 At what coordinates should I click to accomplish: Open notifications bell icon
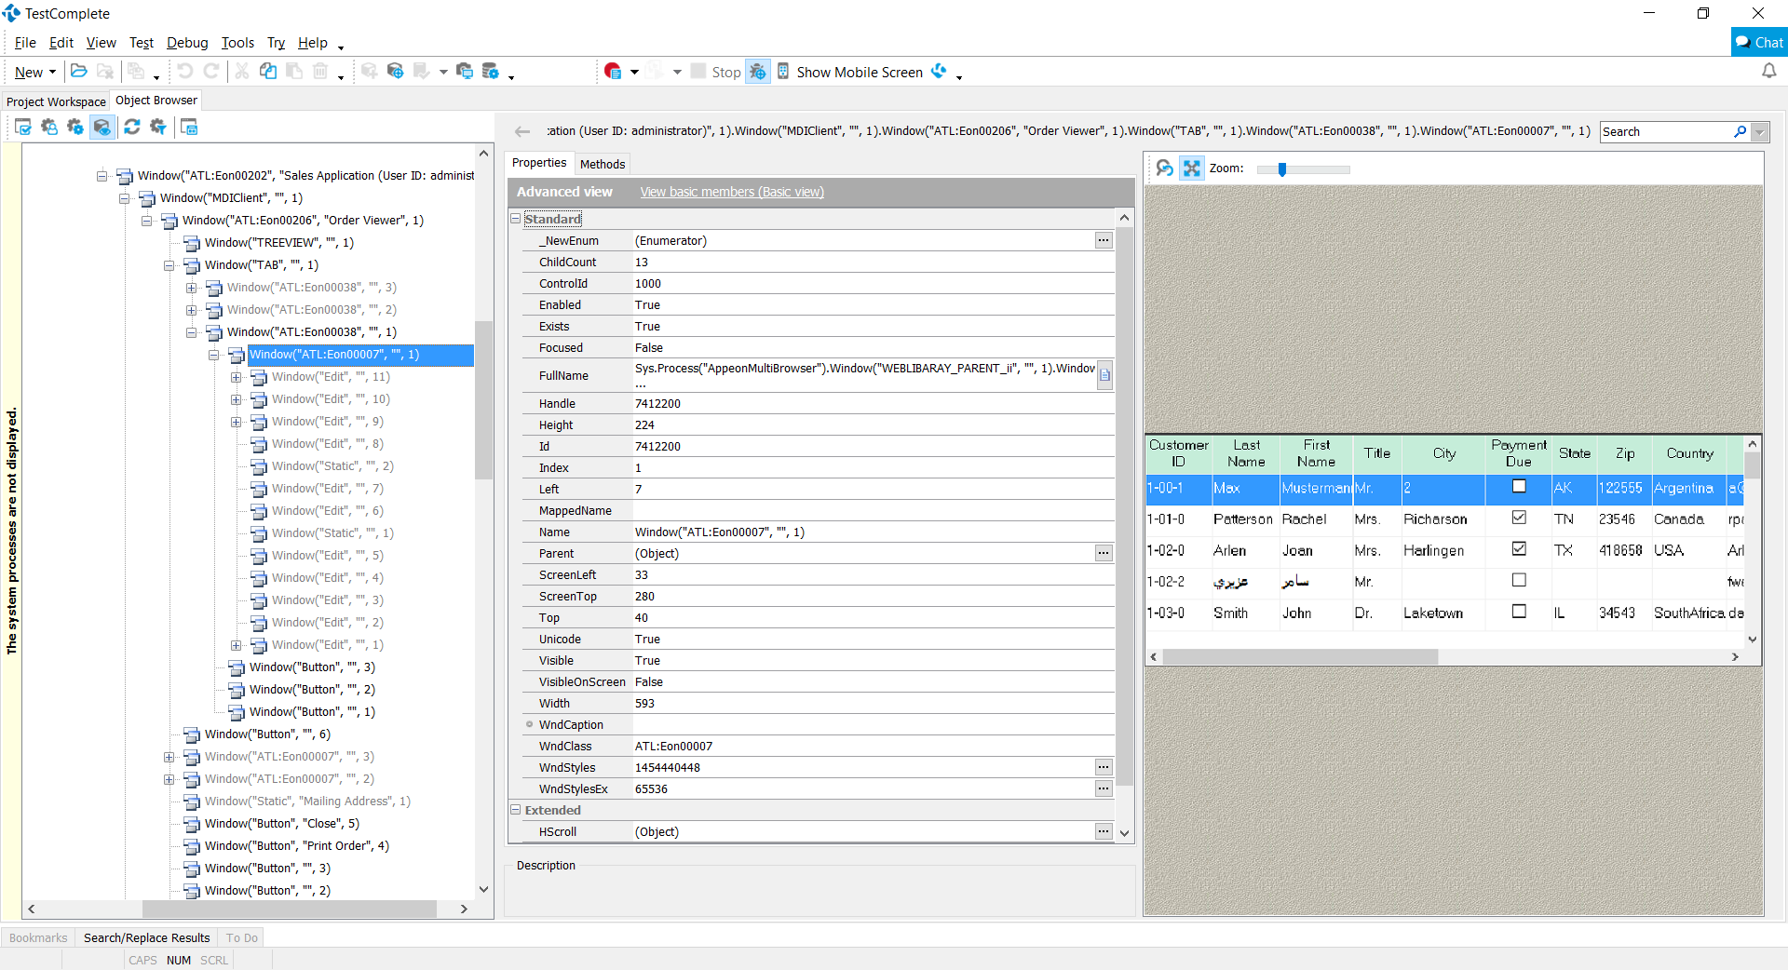[1768, 71]
